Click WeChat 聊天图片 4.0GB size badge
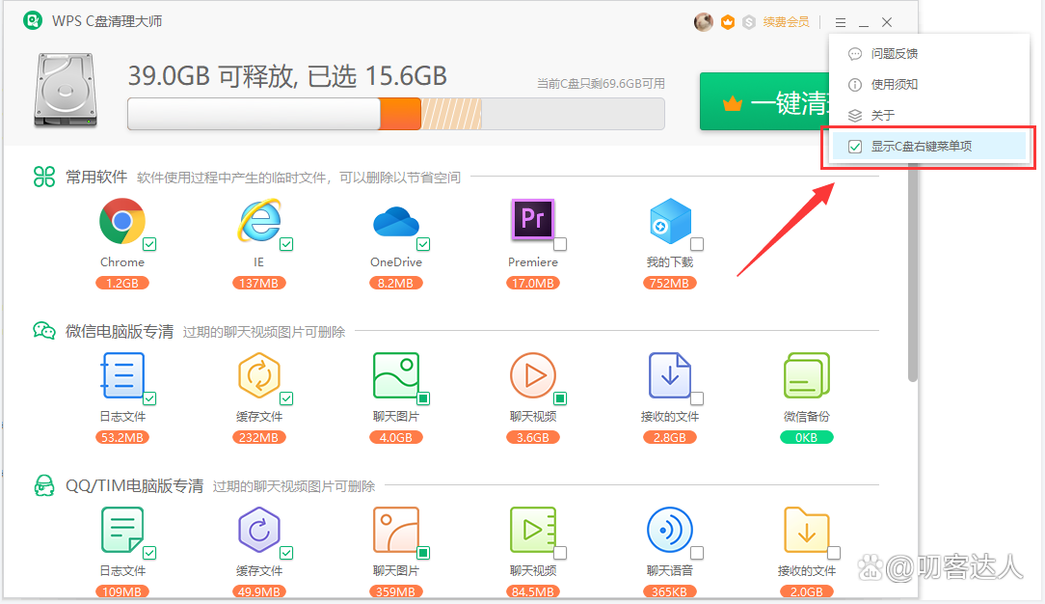 [x=396, y=438]
